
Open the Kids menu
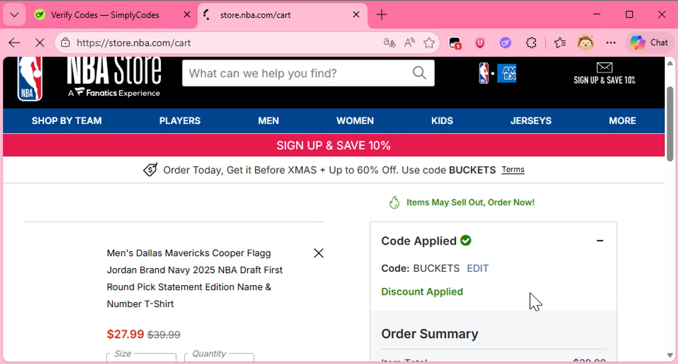pyautogui.click(x=442, y=121)
